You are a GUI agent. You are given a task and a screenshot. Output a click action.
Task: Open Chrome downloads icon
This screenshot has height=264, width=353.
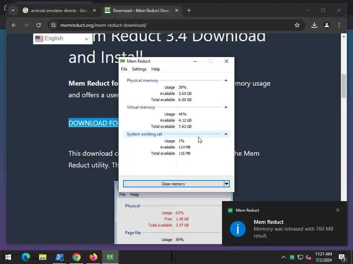pos(314,25)
